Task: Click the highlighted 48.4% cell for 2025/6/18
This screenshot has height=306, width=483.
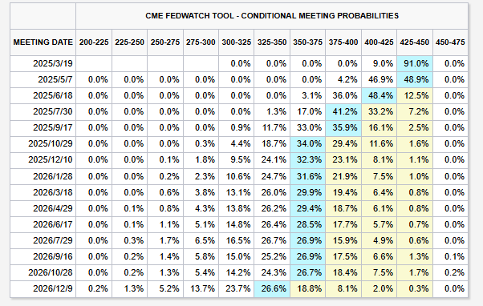Action: click(379, 95)
